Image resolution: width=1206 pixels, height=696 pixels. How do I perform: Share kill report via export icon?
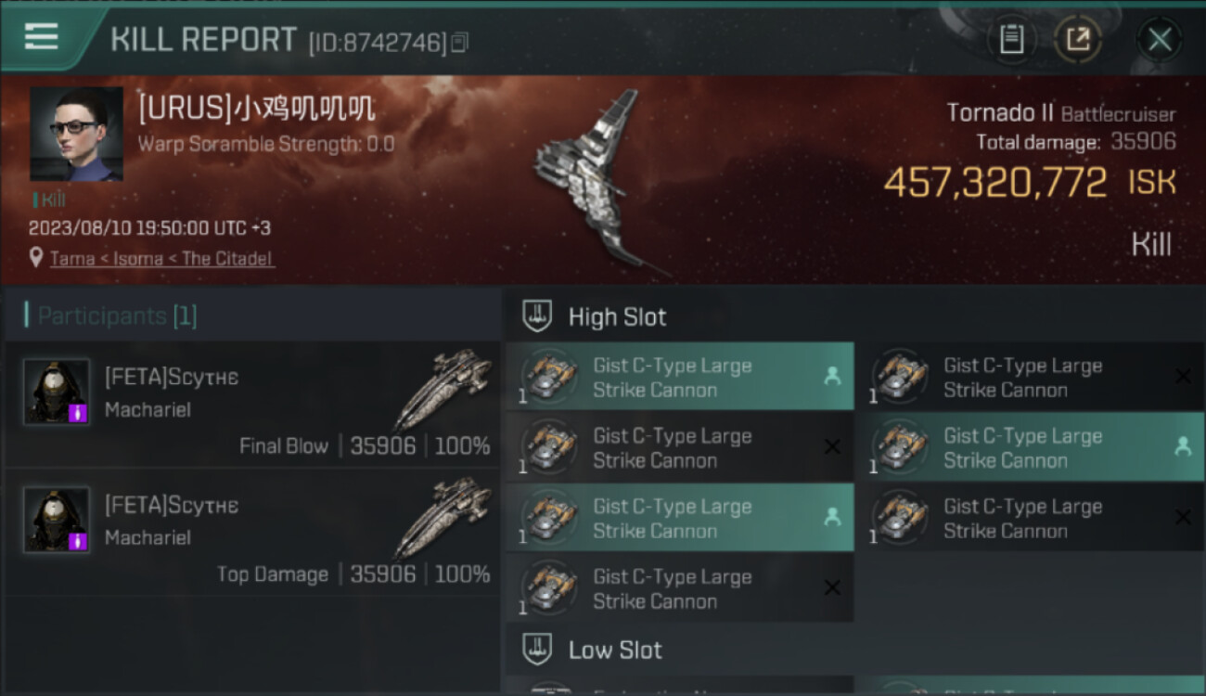coord(1078,39)
